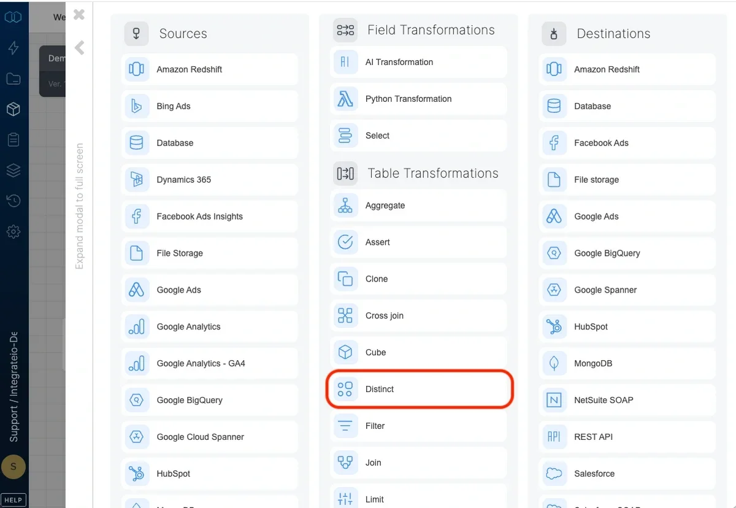Click the Sources heading icon
The width and height of the screenshot is (736, 508).
tap(137, 34)
